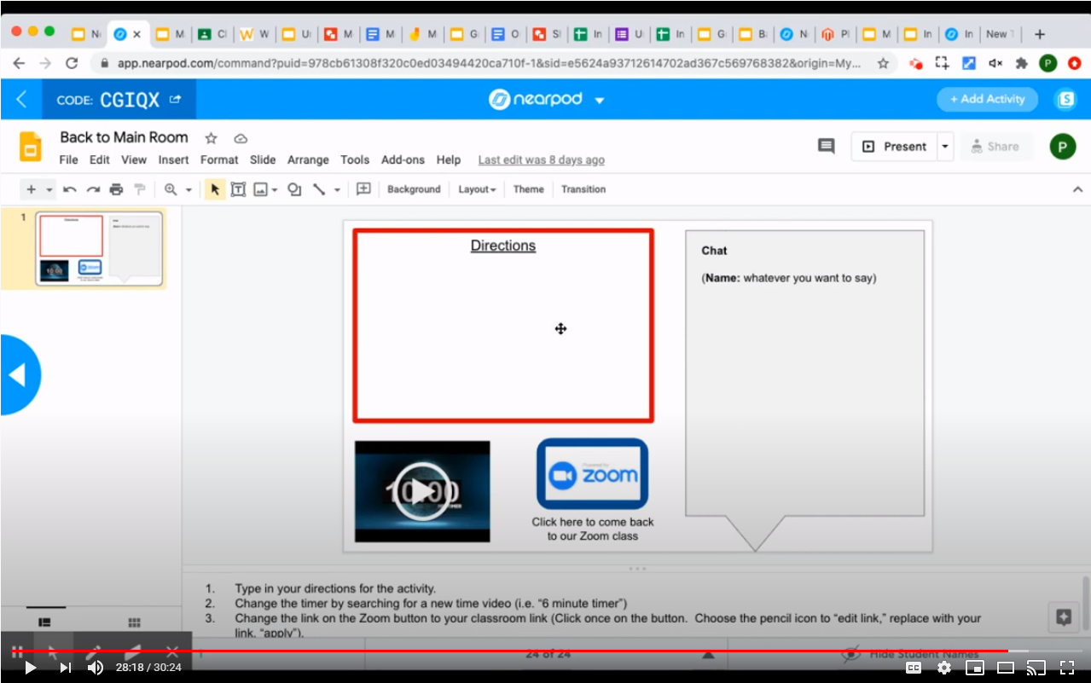The width and height of the screenshot is (1091, 683).
Task: Open the Arrange menu
Action: point(308,159)
